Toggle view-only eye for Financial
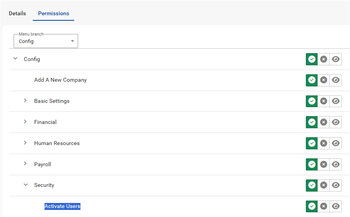 (x=336, y=122)
